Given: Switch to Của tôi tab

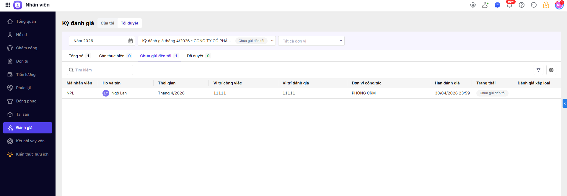Looking at the screenshot, I should [x=107, y=23].
